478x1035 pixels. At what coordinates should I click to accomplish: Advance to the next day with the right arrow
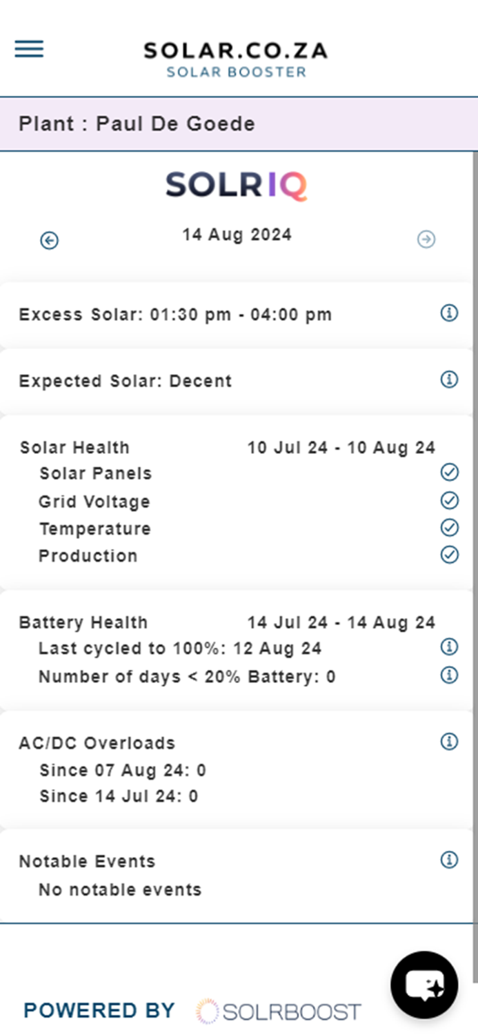point(426,240)
